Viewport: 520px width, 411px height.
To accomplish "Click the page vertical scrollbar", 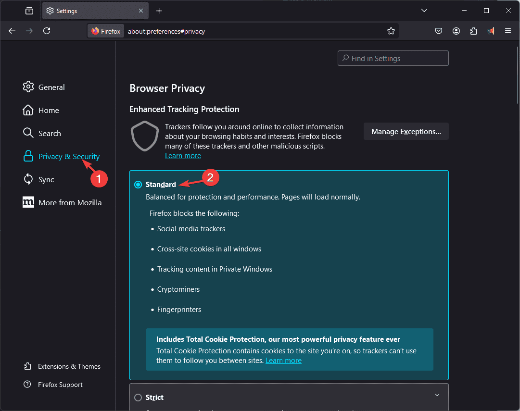I will coord(518,75).
